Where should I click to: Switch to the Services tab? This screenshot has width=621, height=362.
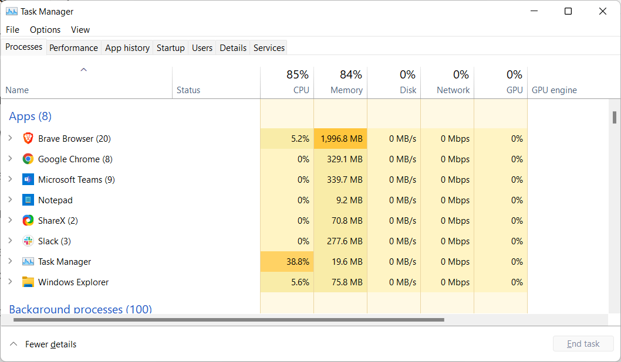click(x=269, y=48)
